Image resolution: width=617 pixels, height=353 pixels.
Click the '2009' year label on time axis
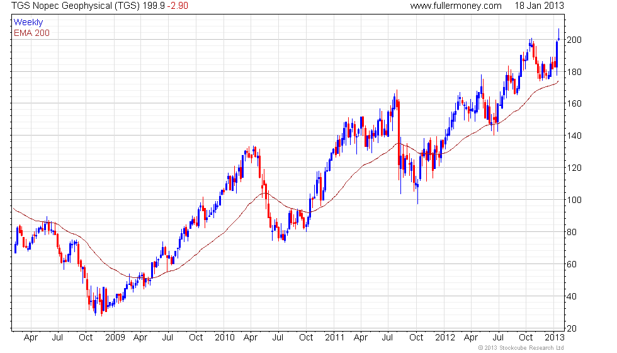pos(115,338)
